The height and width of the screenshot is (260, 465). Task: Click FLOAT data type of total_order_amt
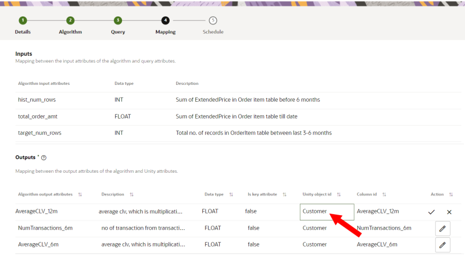click(123, 116)
